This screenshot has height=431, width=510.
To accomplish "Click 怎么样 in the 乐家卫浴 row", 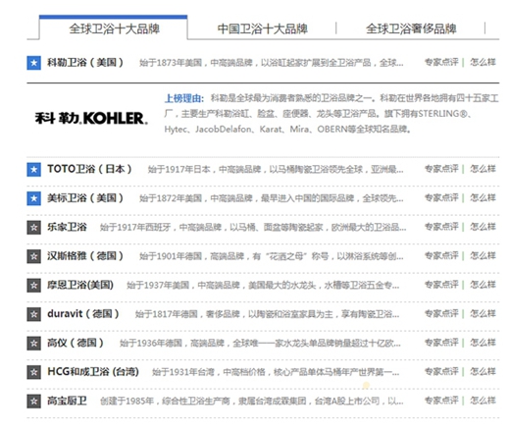I will click(483, 227).
